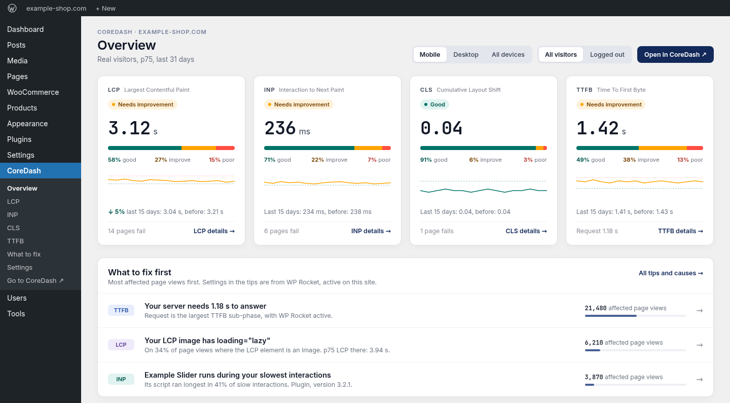This screenshot has height=403, width=730.
Task: Open Products in the sidebar
Action: [x=41, y=108]
